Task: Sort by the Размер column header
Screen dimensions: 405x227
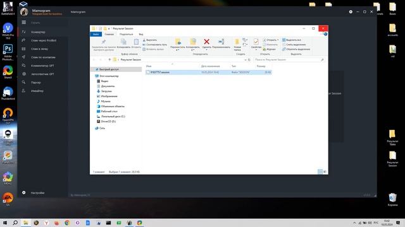Action: point(261,66)
